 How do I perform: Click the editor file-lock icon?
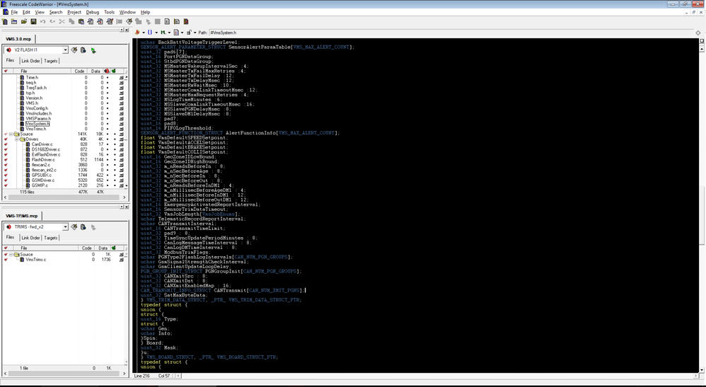[190, 33]
